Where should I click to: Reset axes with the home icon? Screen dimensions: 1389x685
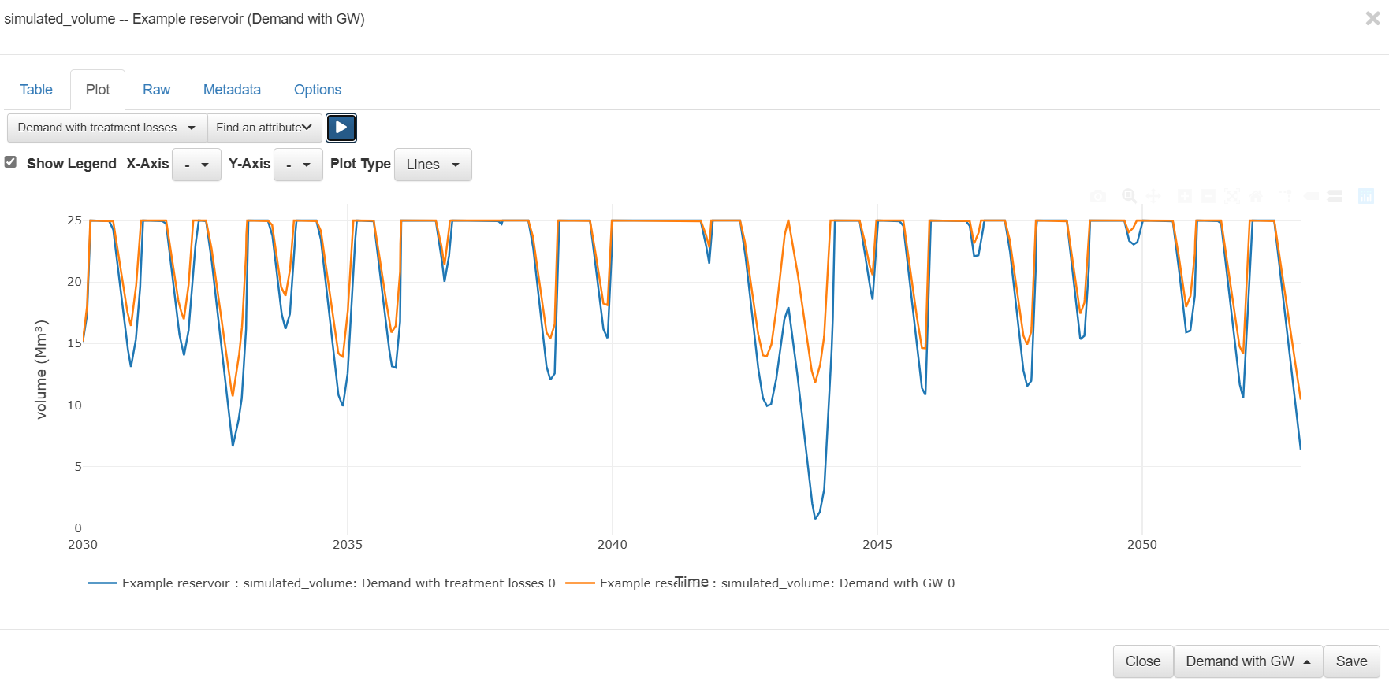(1256, 196)
